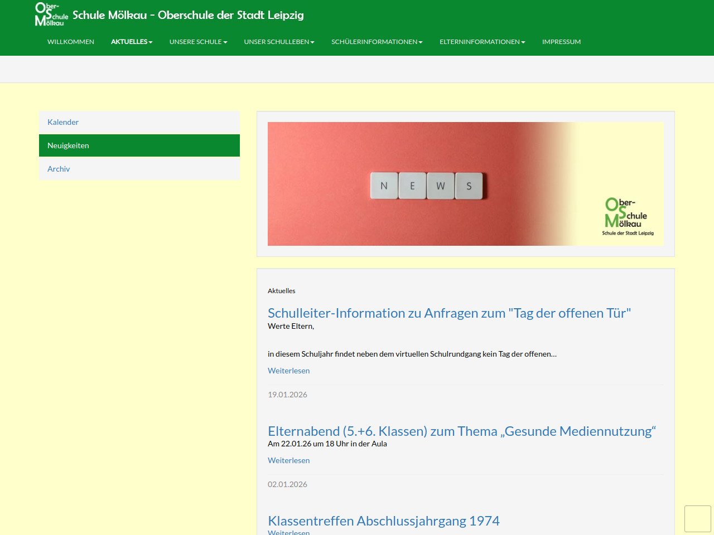This screenshot has width=714, height=535.
Task: Go to the Impressum page
Action: pyautogui.click(x=561, y=42)
